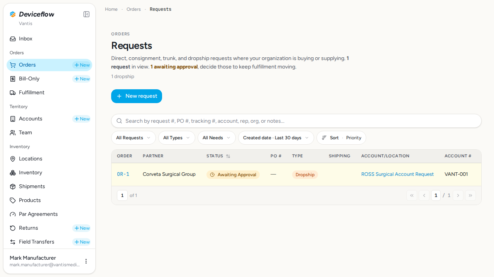Image resolution: width=494 pixels, height=277 pixels.
Task: Click the Shipments package icon
Action: click(x=13, y=187)
